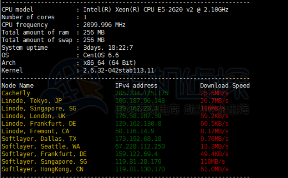
Task: Select the Softlayer, Singapore, SG node
Action: [44, 162]
